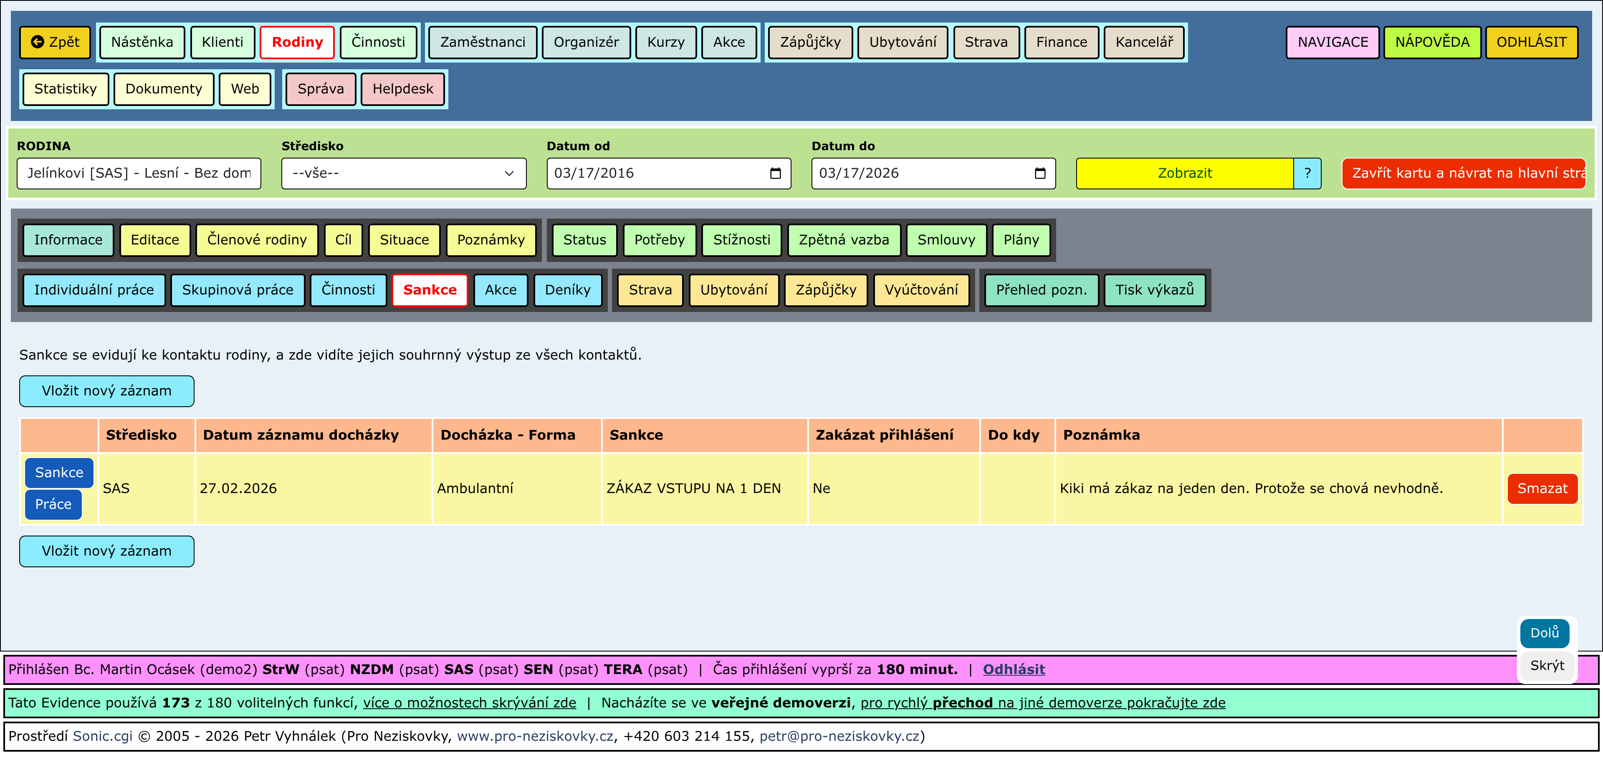Click the Zpět back arrow button

pyautogui.click(x=55, y=42)
